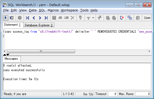154x99 pixels.
Task: Open the Workspace menu
Action: pos(69,10)
